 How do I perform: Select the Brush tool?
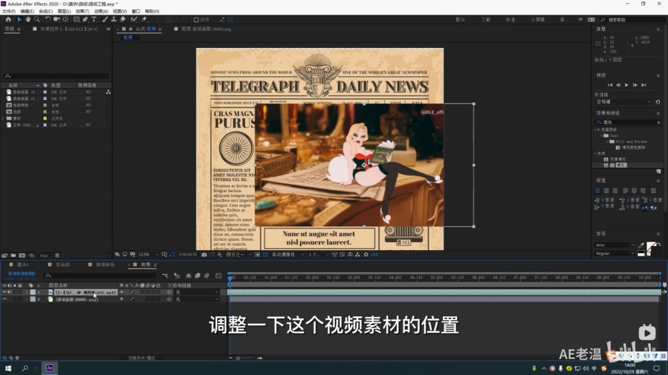coord(105,19)
